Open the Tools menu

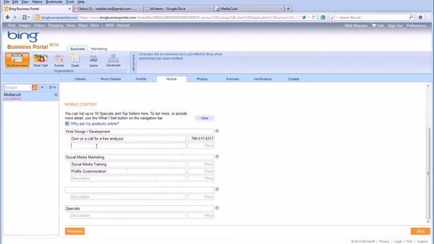point(70,2)
